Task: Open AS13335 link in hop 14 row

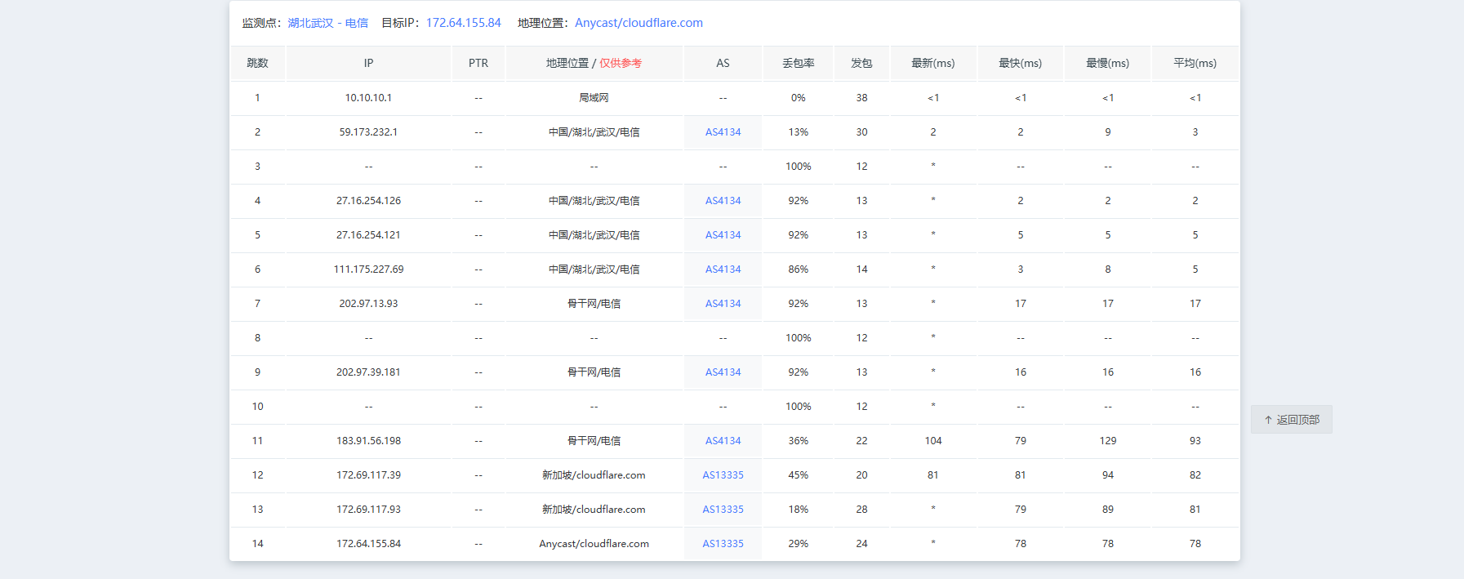Action: coord(723,544)
